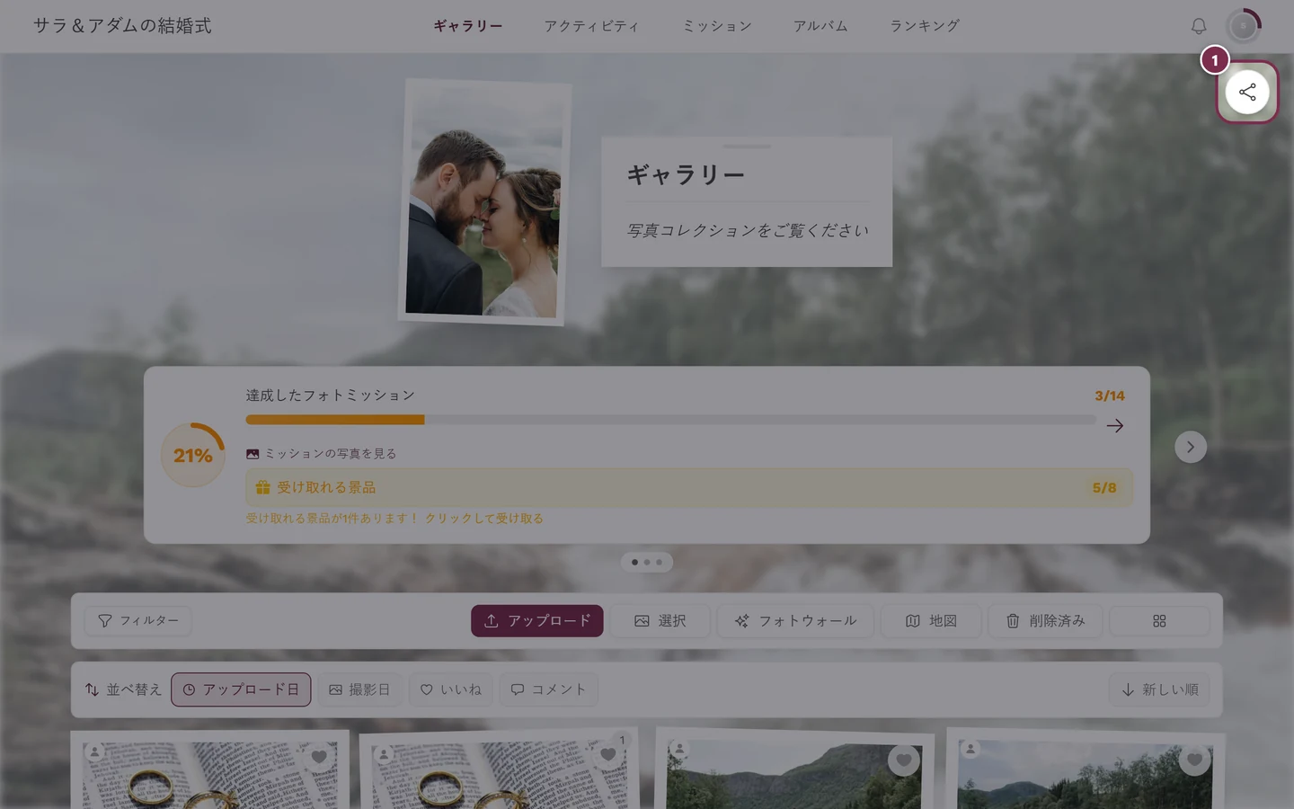Open the フォトウォール view
Viewport: 1294px width, 809px height.
tap(795, 621)
